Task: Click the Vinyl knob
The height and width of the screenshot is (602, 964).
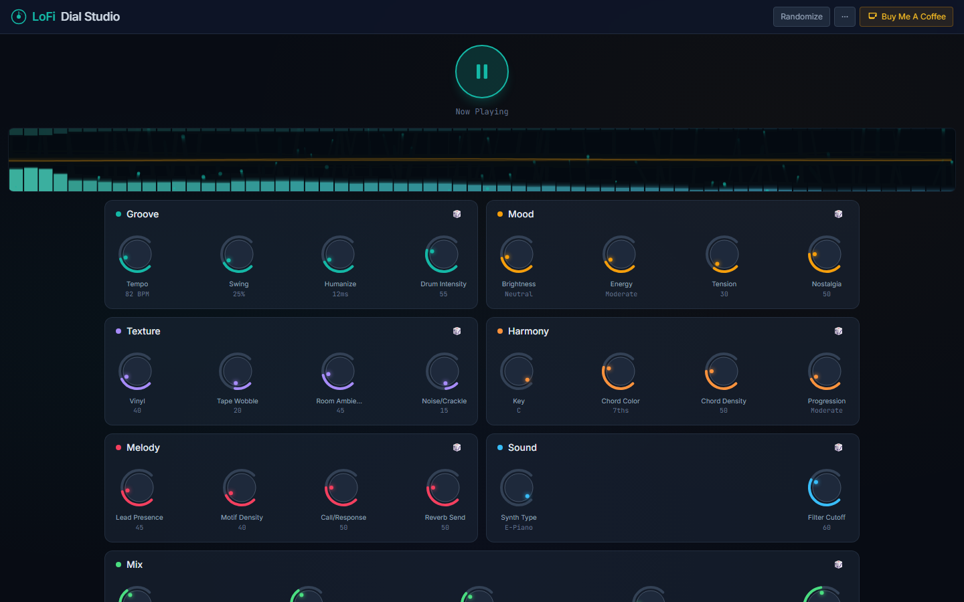Action: (x=137, y=371)
